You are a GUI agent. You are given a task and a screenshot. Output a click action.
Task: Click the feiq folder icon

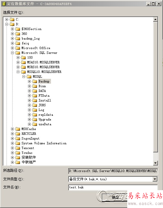18,43
